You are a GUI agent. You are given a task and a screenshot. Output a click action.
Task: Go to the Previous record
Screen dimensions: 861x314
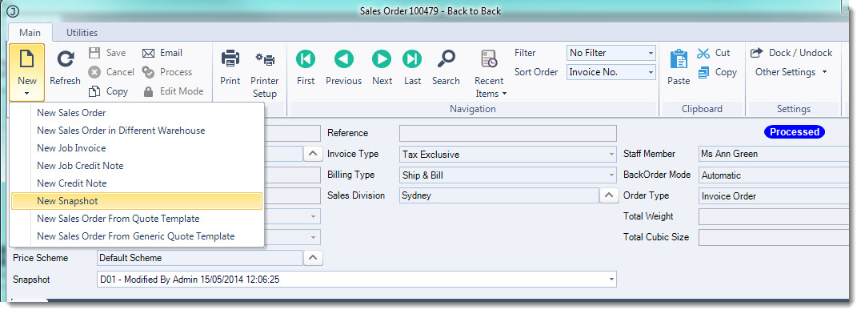pos(344,58)
